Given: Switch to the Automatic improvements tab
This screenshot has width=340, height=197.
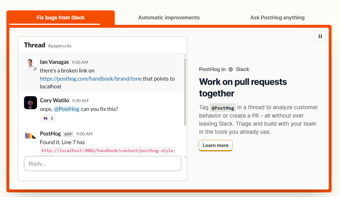Looking at the screenshot, I should [169, 18].
